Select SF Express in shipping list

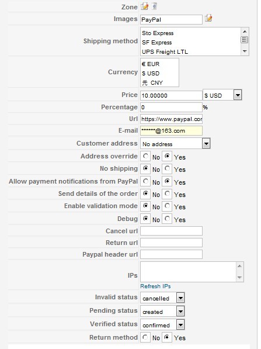[x=157, y=42]
